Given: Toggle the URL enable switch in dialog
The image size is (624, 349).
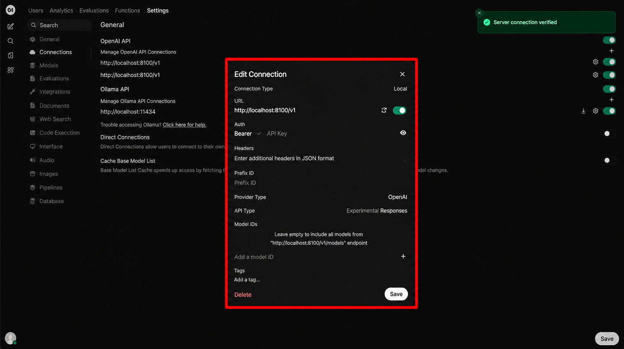Looking at the screenshot, I should (399, 111).
